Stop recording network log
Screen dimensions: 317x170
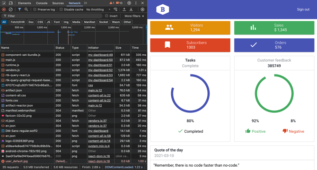(4, 9)
